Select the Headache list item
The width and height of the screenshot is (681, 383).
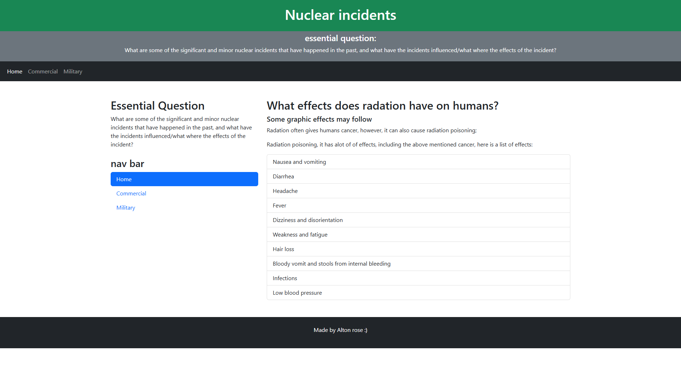tap(418, 191)
